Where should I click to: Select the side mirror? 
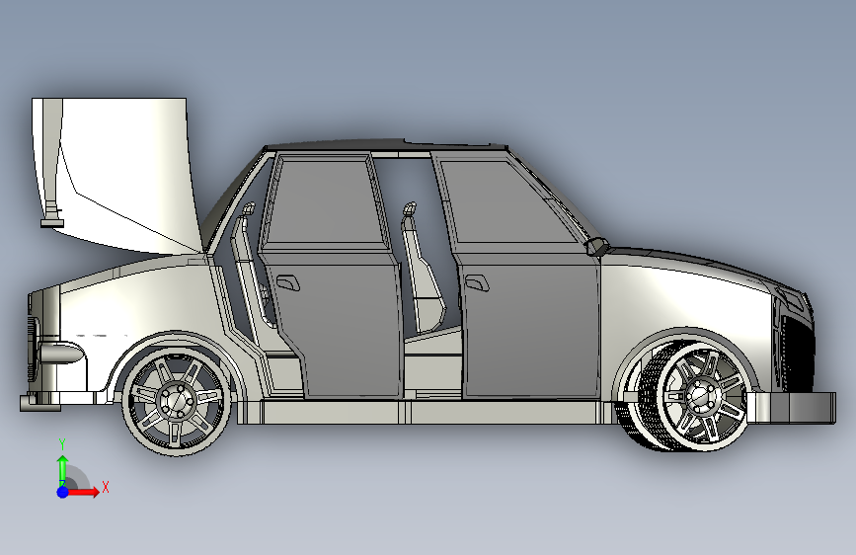coord(595,247)
